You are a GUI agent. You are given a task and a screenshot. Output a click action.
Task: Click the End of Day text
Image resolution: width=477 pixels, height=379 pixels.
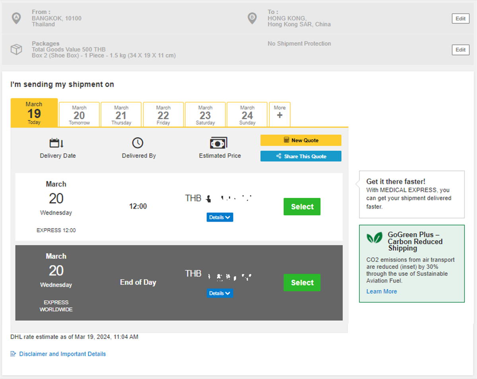tap(138, 282)
